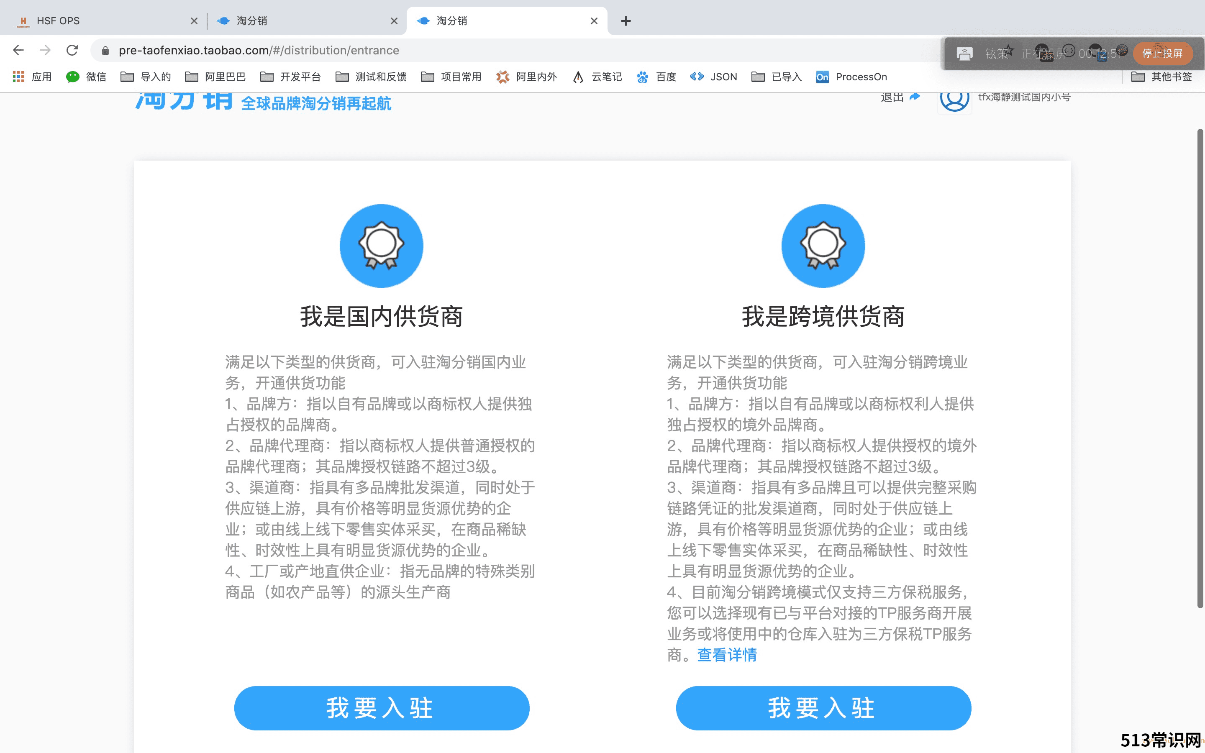Open a new tab with the plus button
The width and height of the screenshot is (1205, 753).
tap(626, 21)
